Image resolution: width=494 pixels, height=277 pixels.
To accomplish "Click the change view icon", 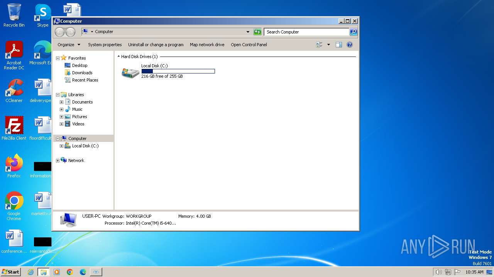I will click(319, 45).
